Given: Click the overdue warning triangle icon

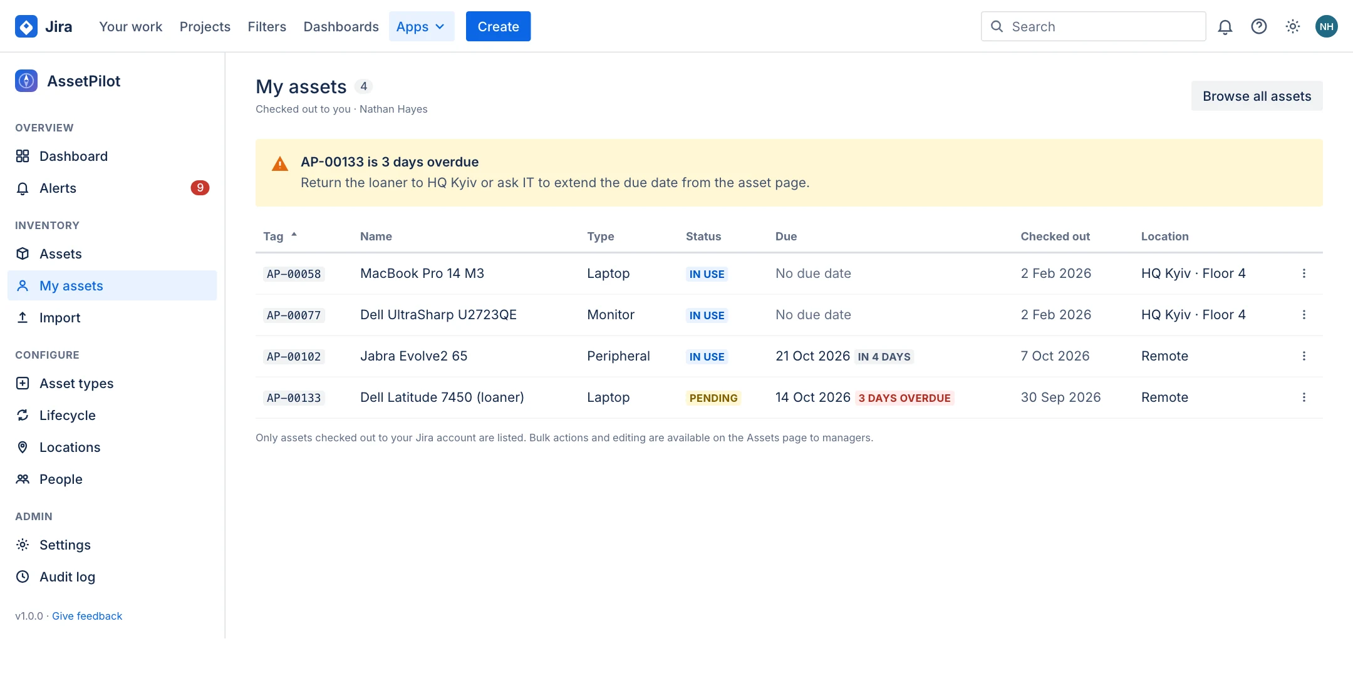Looking at the screenshot, I should tap(279, 164).
